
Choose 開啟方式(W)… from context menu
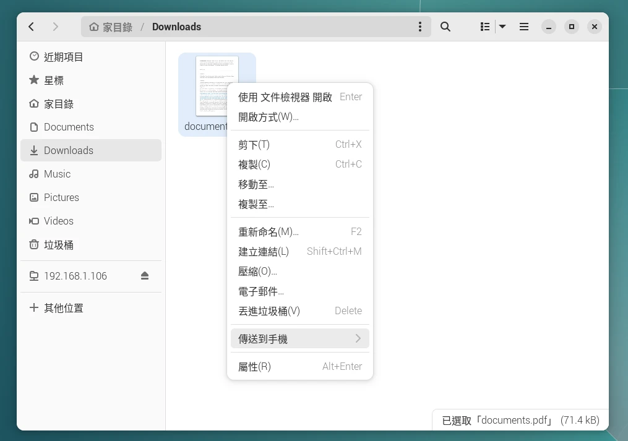coord(268,117)
